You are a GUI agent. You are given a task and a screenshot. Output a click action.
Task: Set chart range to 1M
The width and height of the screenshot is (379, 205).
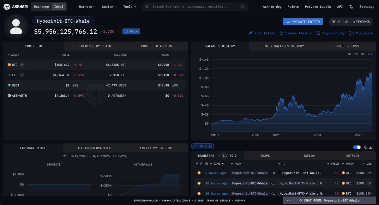(x=356, y=54)
